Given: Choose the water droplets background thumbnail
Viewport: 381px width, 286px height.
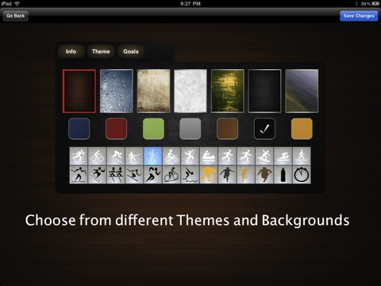Looking at the screenshot, I should coord(117,91).
